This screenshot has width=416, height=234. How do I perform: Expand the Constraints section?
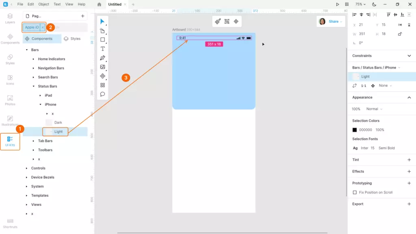[409, 56]
